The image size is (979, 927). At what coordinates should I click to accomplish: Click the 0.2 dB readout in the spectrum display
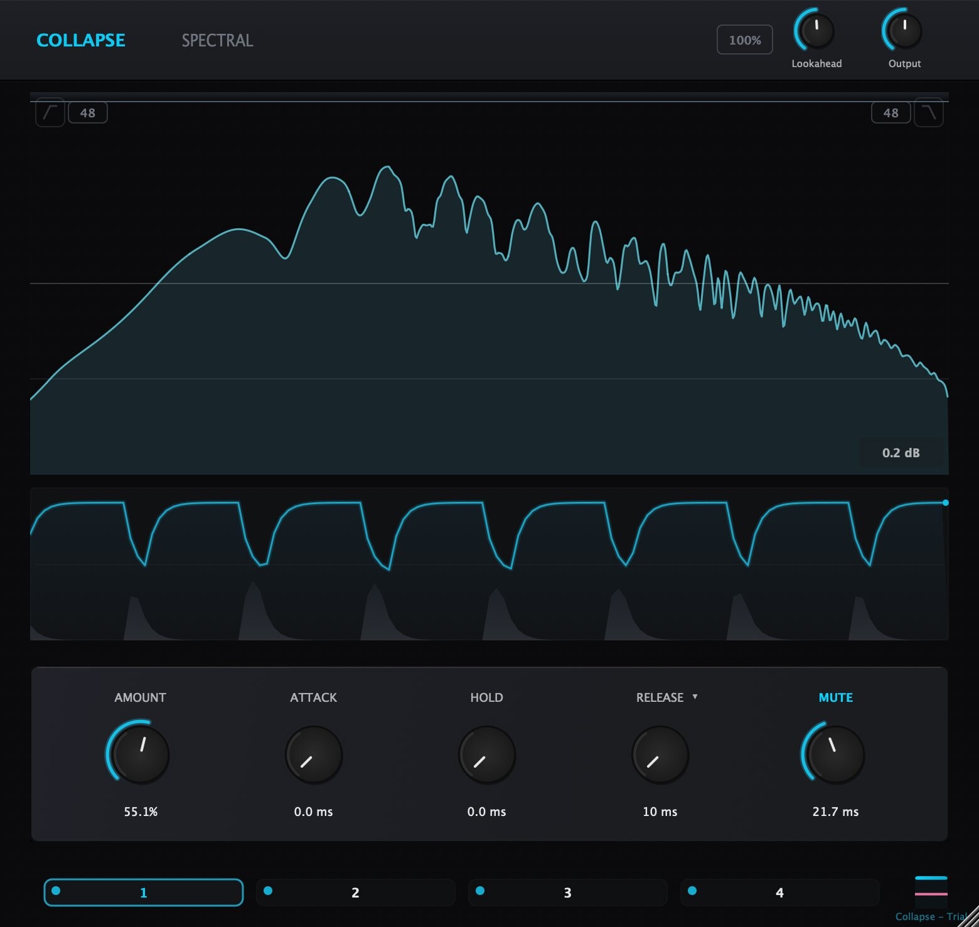pyautogui.click(x=901, y=452)
